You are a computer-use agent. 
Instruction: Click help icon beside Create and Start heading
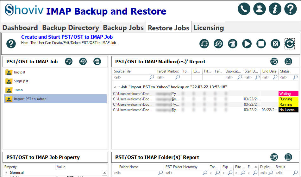[x=11, y=44]
